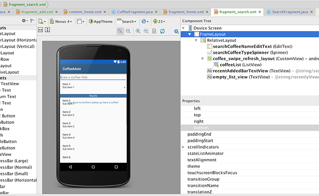Tap the home circle button in preview
Image resolution: width=319 pixels, height=196 pixels.
[x=93, y=167]
